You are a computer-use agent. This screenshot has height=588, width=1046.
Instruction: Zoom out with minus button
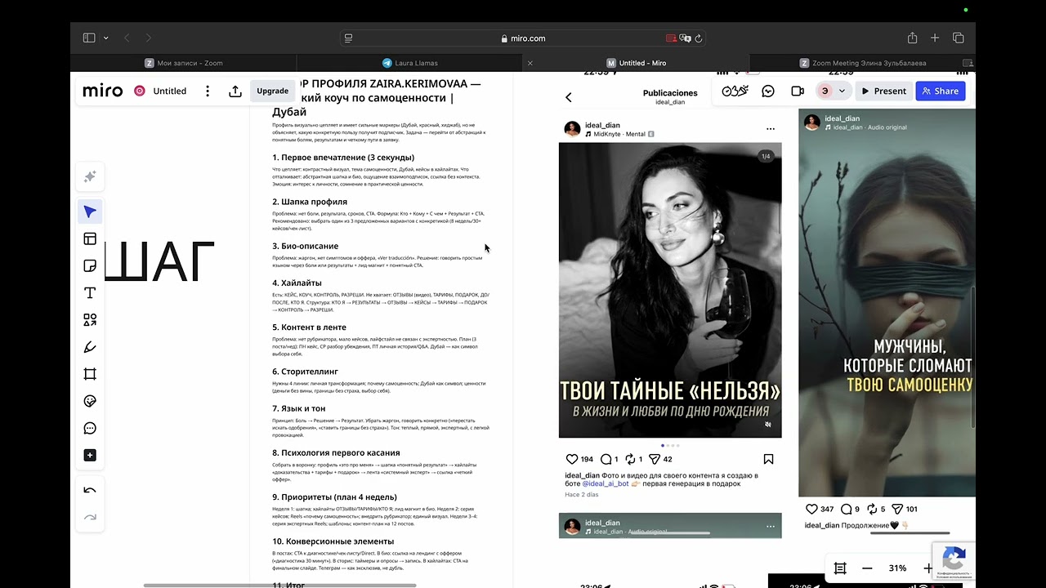coord(867,568)
